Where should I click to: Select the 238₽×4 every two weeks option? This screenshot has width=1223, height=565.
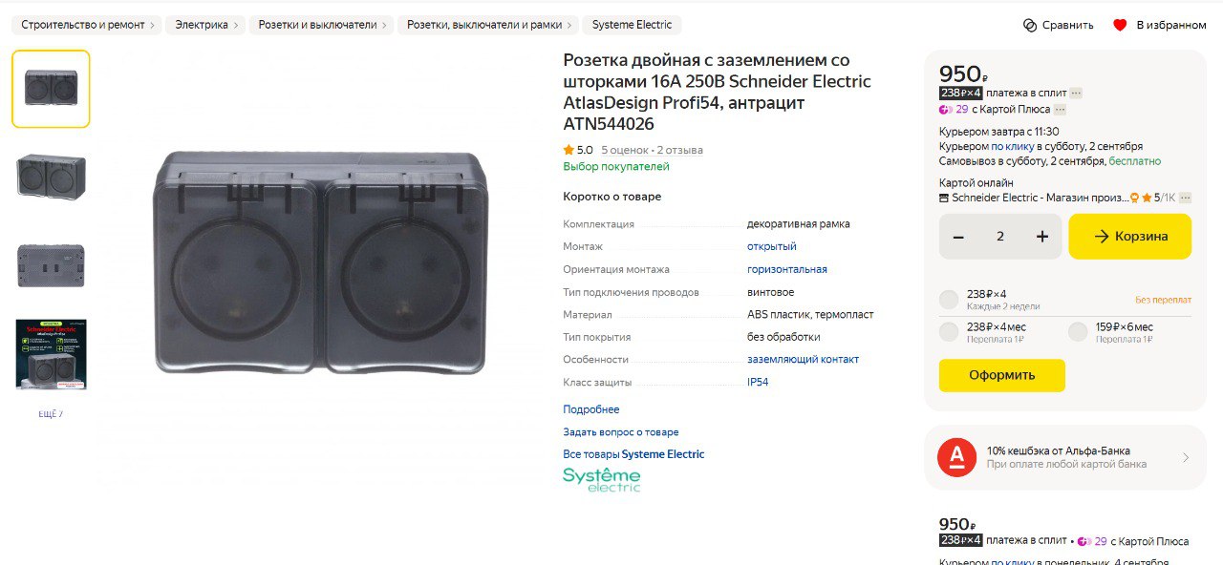pos(949,300)
